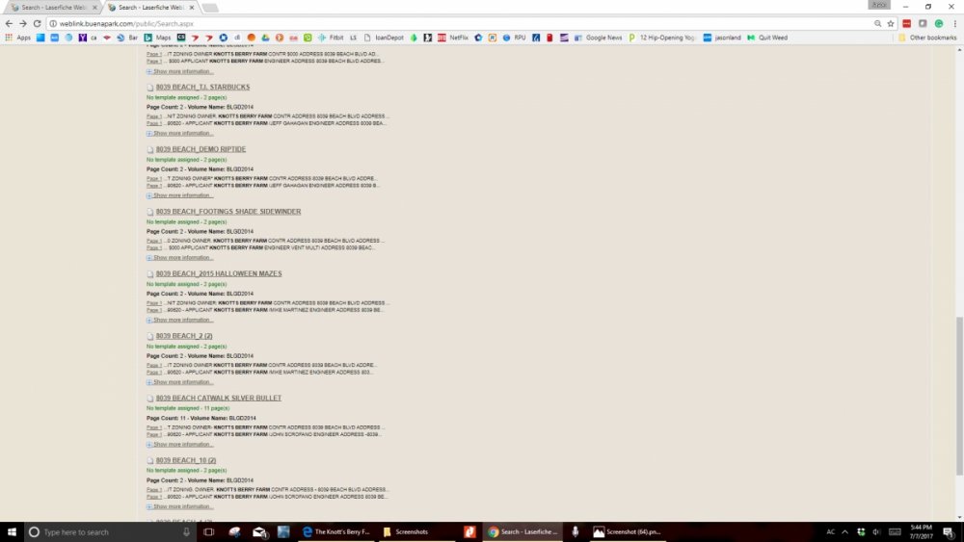Click the address bar URL field
This screenshot has height=542, width=964.
coord(461,23)
